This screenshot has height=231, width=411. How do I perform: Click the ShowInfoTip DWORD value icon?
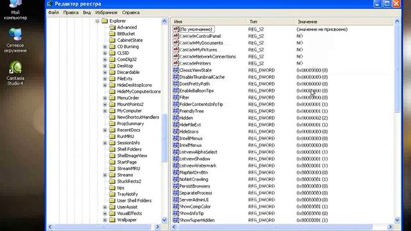coord(175,213)
